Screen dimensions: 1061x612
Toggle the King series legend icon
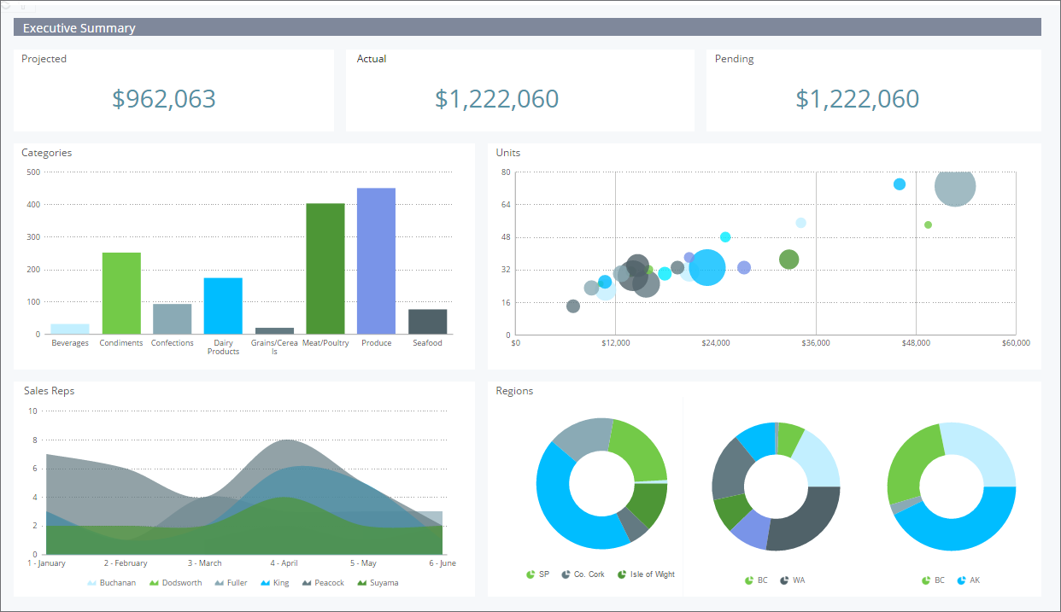[x=265, y=583]
